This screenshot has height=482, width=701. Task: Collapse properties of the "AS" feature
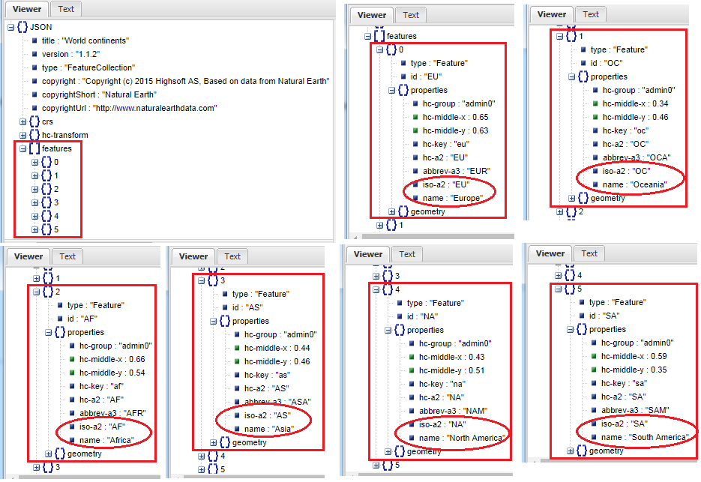pos(213,322)
